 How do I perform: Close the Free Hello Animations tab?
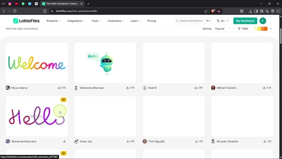(81, 4)
